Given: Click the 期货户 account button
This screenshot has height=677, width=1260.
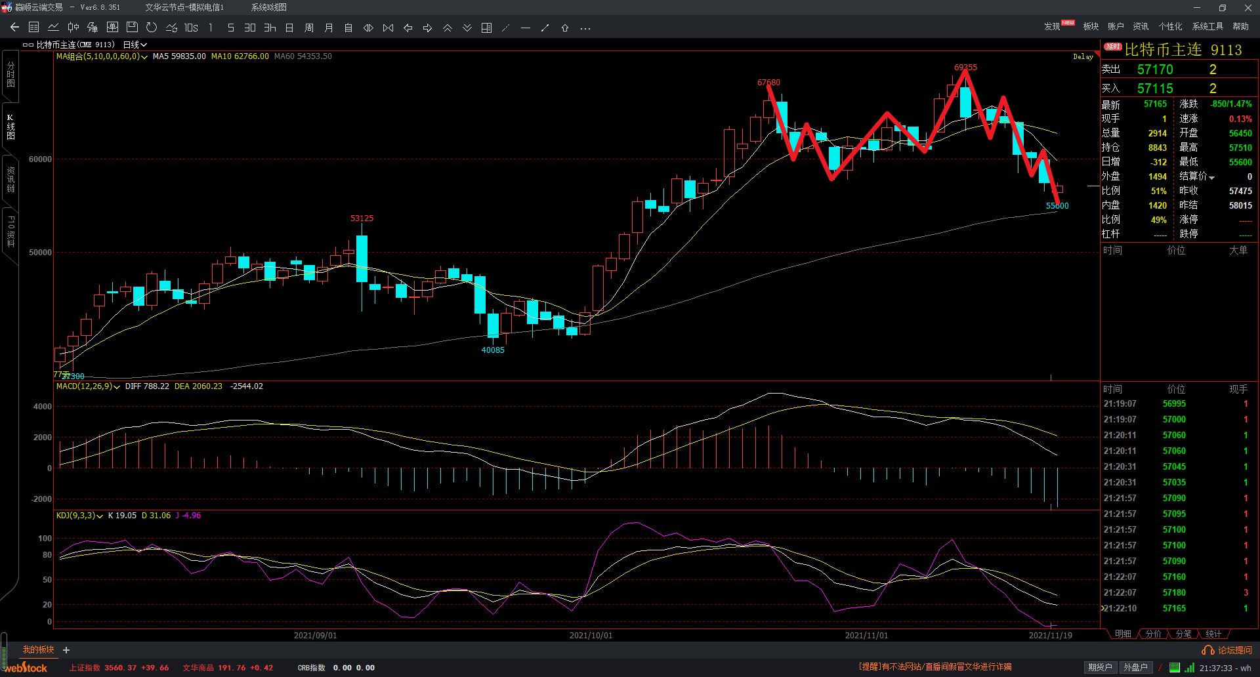Looking at the screenshot, I should click(1100, 667).
